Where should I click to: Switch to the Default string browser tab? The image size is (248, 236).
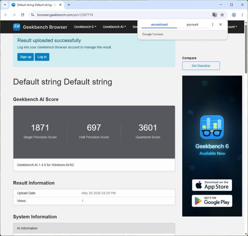click(x=37, y=5)
